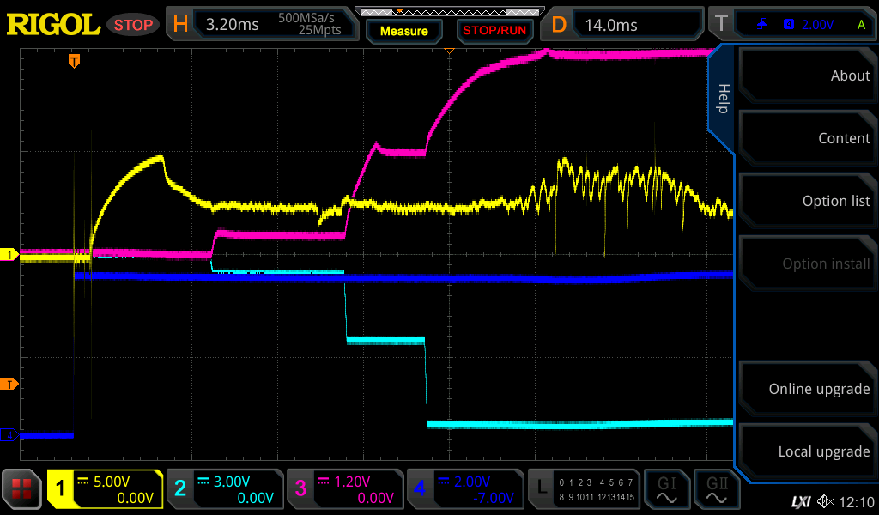Click the yellow channel 1 ground marker
879x515 pixels.
click(x=9, y=255)
